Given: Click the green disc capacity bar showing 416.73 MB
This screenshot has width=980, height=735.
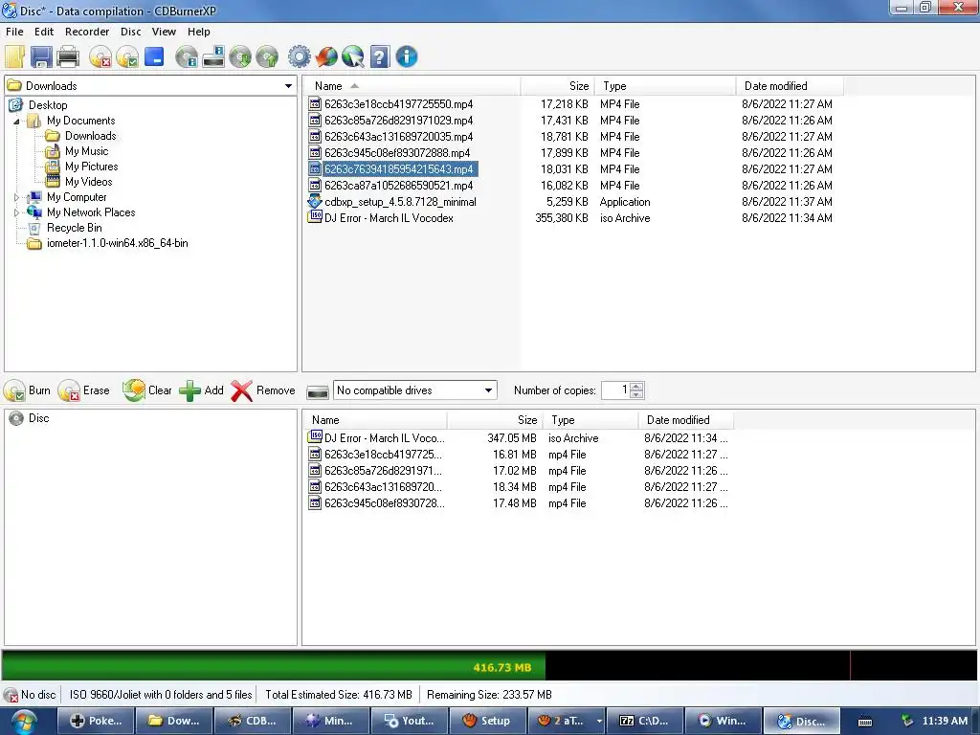Looking at the screenshot, I should click(273, 666).
